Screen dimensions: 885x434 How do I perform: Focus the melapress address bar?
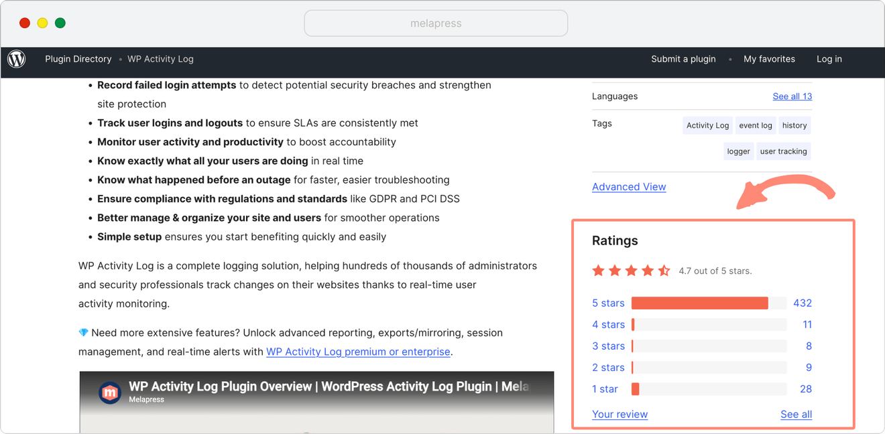point(436,23)
